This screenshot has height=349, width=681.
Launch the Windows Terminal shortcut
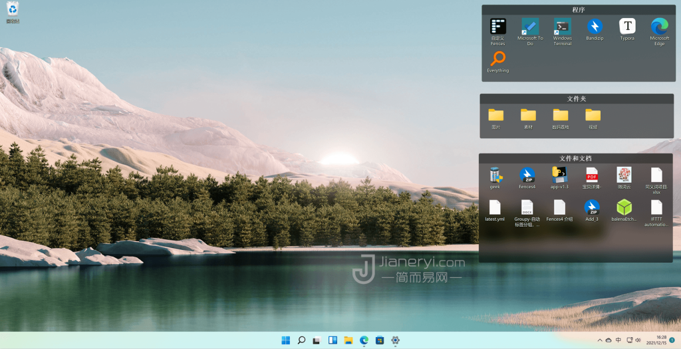[x=562, y=27]
